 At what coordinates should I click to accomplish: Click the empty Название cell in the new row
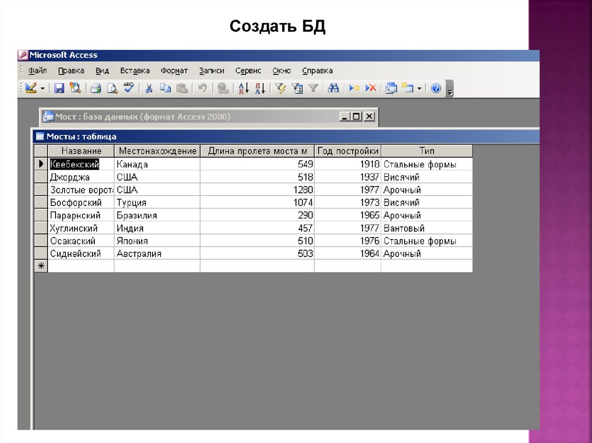81,266
